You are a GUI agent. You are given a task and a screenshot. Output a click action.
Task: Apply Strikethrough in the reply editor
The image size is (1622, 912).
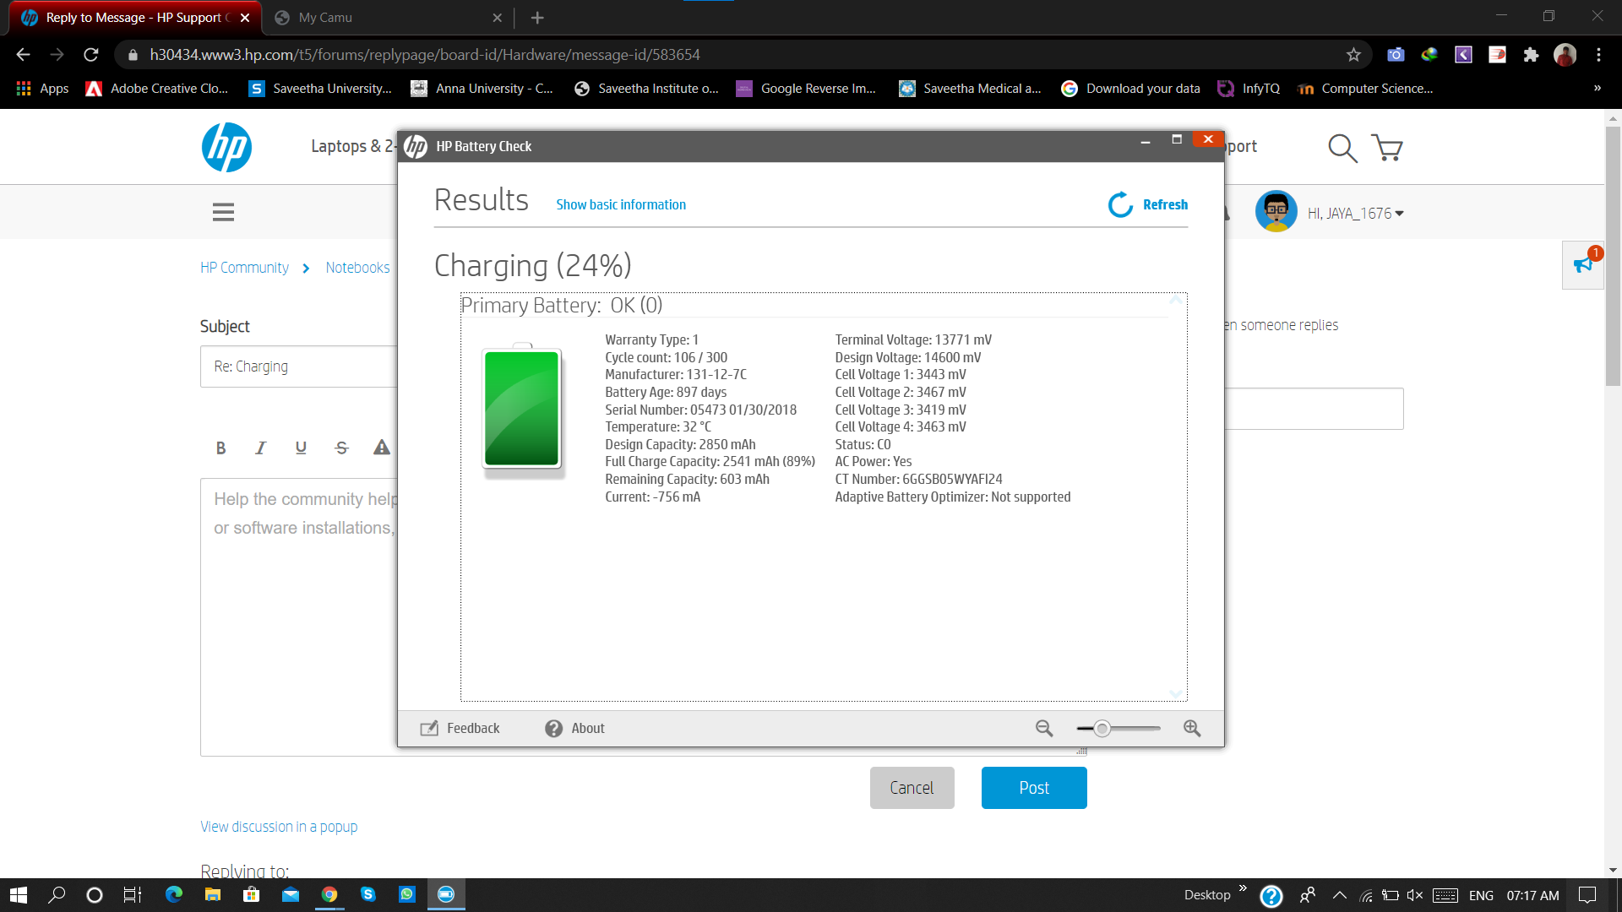tap(341, 448)
